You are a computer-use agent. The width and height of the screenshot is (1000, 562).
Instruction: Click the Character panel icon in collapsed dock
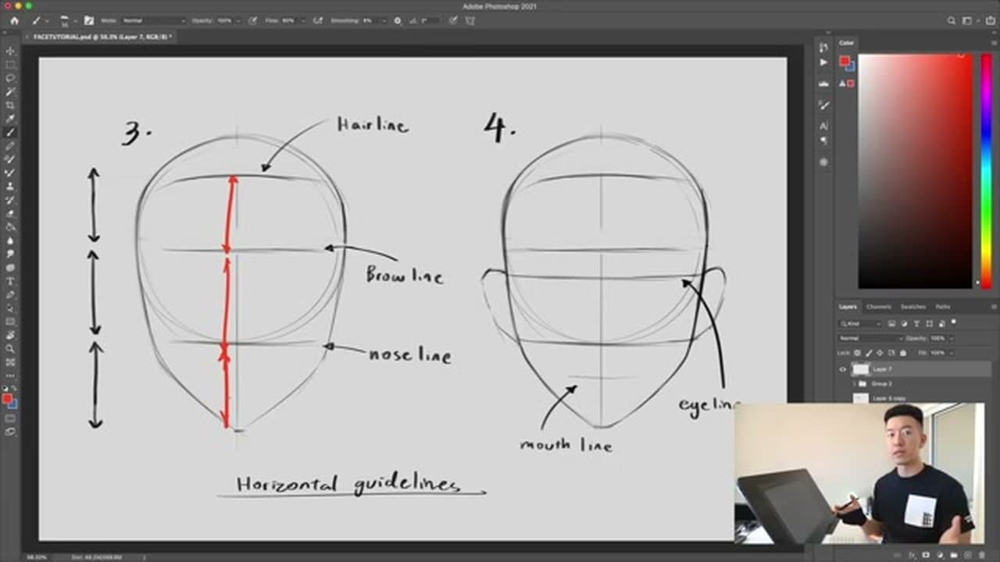823,125
